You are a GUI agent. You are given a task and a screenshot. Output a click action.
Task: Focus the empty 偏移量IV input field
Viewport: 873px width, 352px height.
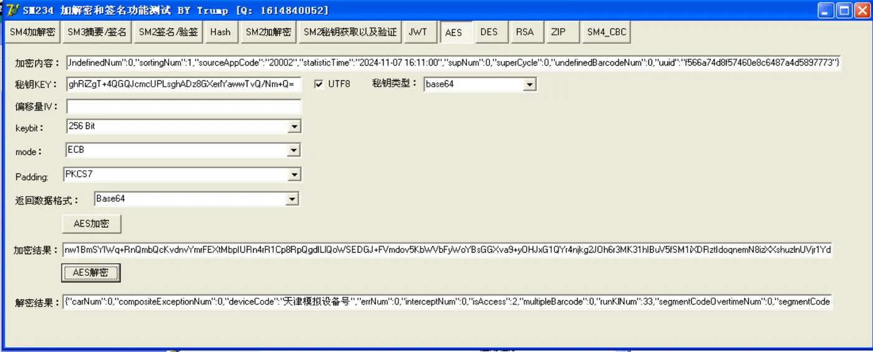coord(184,107)
